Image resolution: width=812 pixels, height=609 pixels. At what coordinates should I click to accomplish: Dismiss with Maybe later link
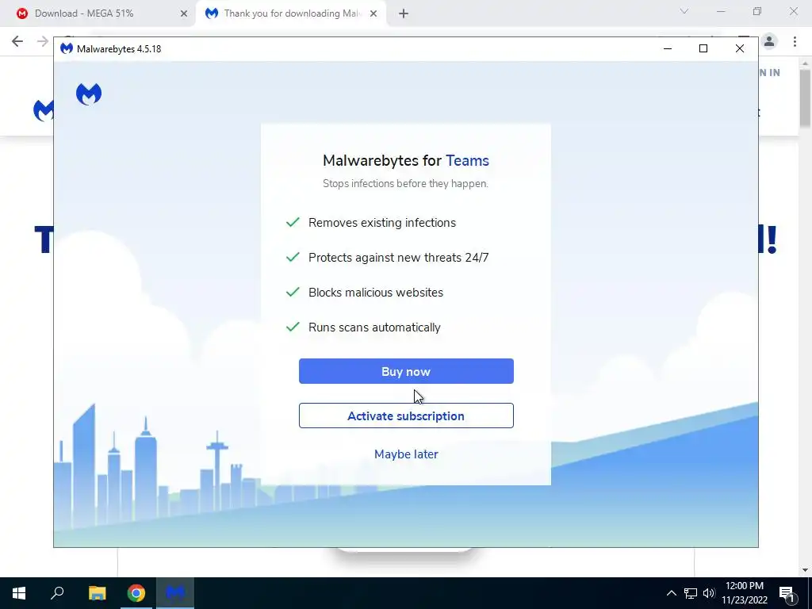[x=406, y=454]
